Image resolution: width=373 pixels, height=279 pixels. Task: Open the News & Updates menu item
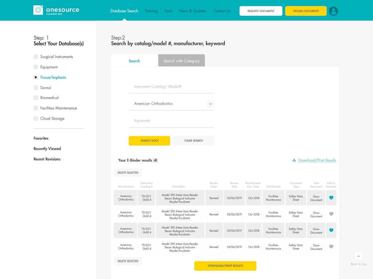pos(192,11)
